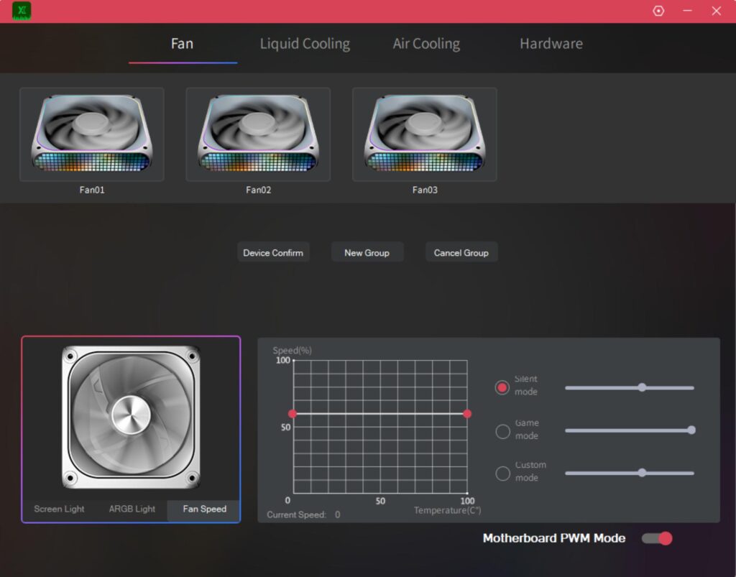The width and height of the screenshot is (736, 577).
Task: Click the left red curve point
Action: pyautogui.click(x=293, y=414)
